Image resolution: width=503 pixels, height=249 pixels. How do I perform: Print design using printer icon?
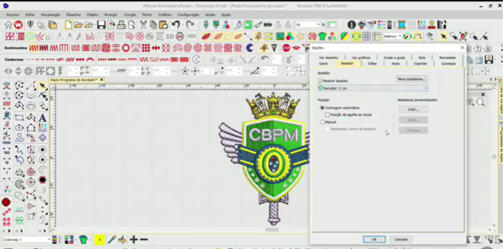(121, 25)
